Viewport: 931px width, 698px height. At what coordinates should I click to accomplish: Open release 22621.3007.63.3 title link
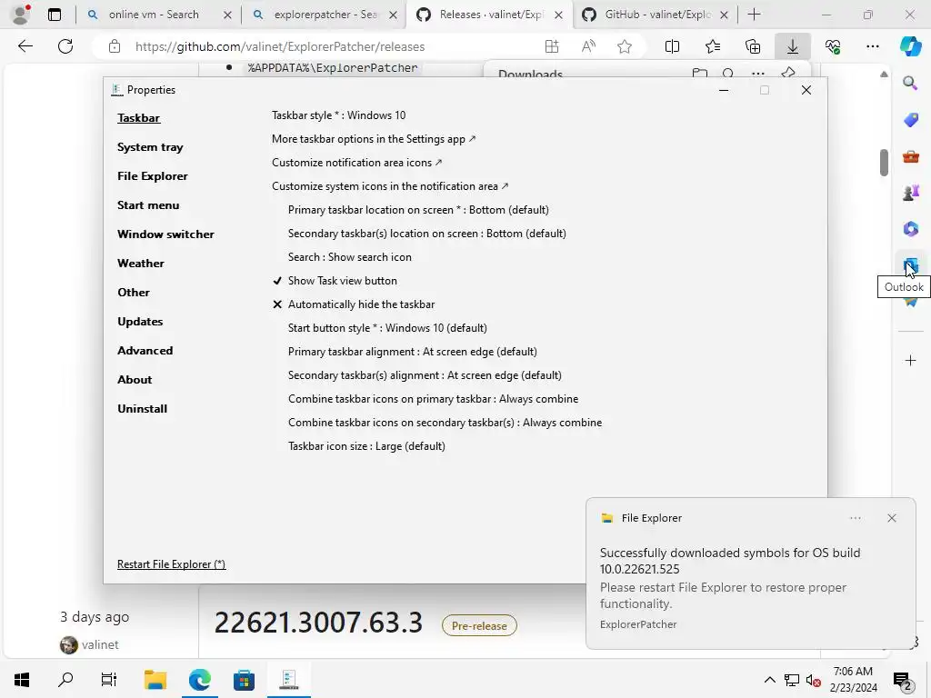[x=318, y=623]
